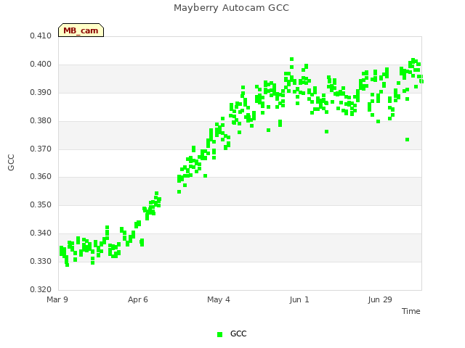Click the Apr 6 date label
The height and width of the screenshot is (348, 465).
pos(138,299)
